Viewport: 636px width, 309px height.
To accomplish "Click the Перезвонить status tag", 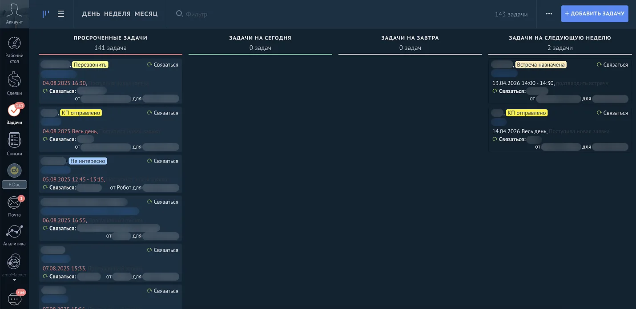I will (x=90, y=65).
